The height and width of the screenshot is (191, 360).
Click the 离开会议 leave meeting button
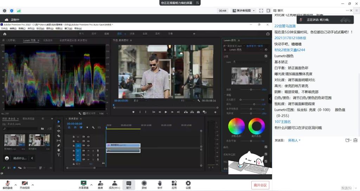(260, 185)
